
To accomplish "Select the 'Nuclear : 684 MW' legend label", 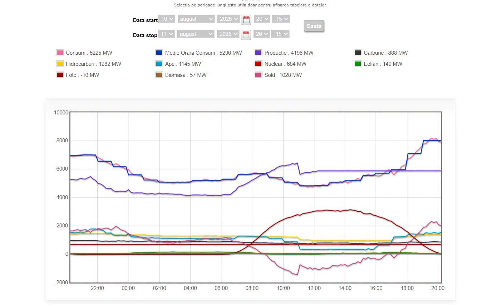I will 285,64.
